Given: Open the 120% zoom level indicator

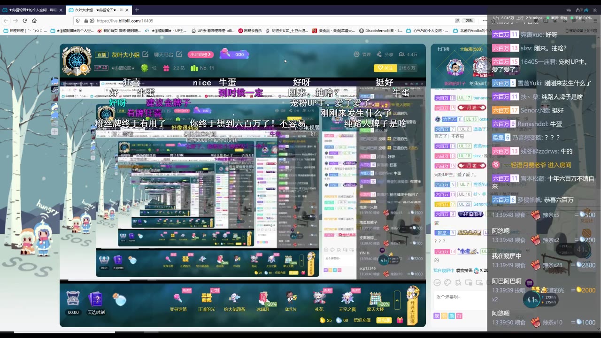Looking at the screenshot, I should pos(468,21).
